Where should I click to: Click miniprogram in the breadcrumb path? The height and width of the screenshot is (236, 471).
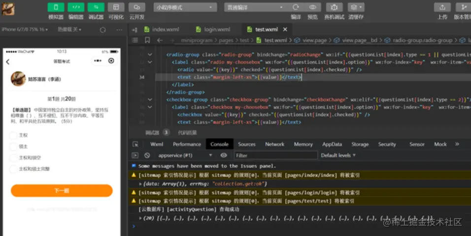[197, 40]
